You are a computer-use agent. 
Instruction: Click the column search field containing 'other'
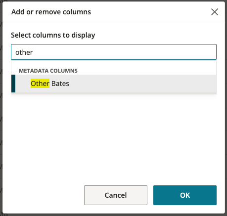click(x=114, y=52)
